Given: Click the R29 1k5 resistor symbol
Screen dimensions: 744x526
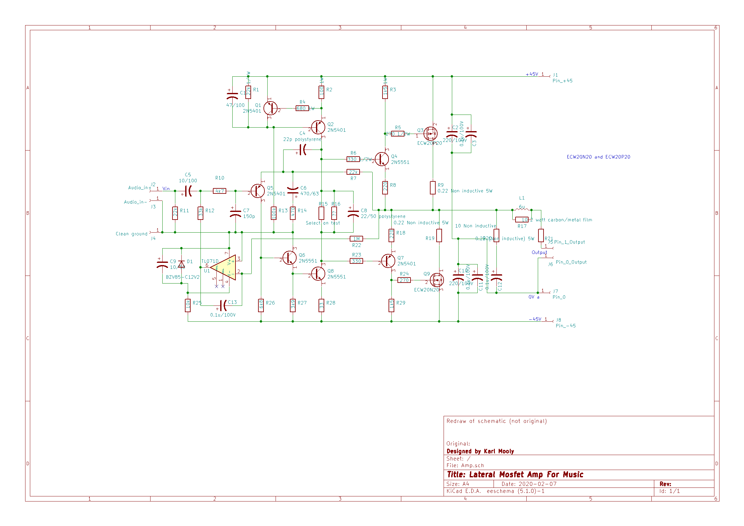Looking at the screenshot, I should tap(391, 305).
